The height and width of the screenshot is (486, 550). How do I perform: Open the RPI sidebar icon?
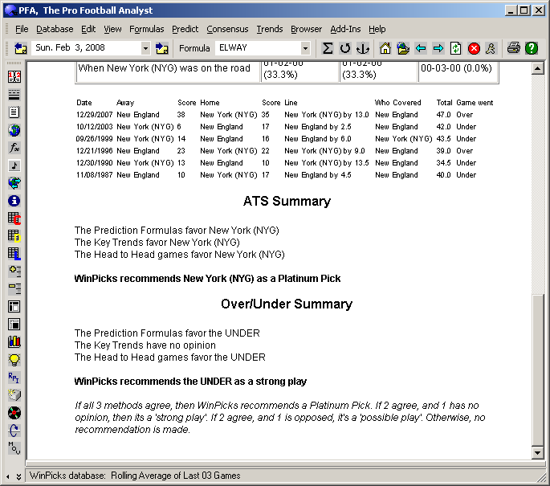14,378
